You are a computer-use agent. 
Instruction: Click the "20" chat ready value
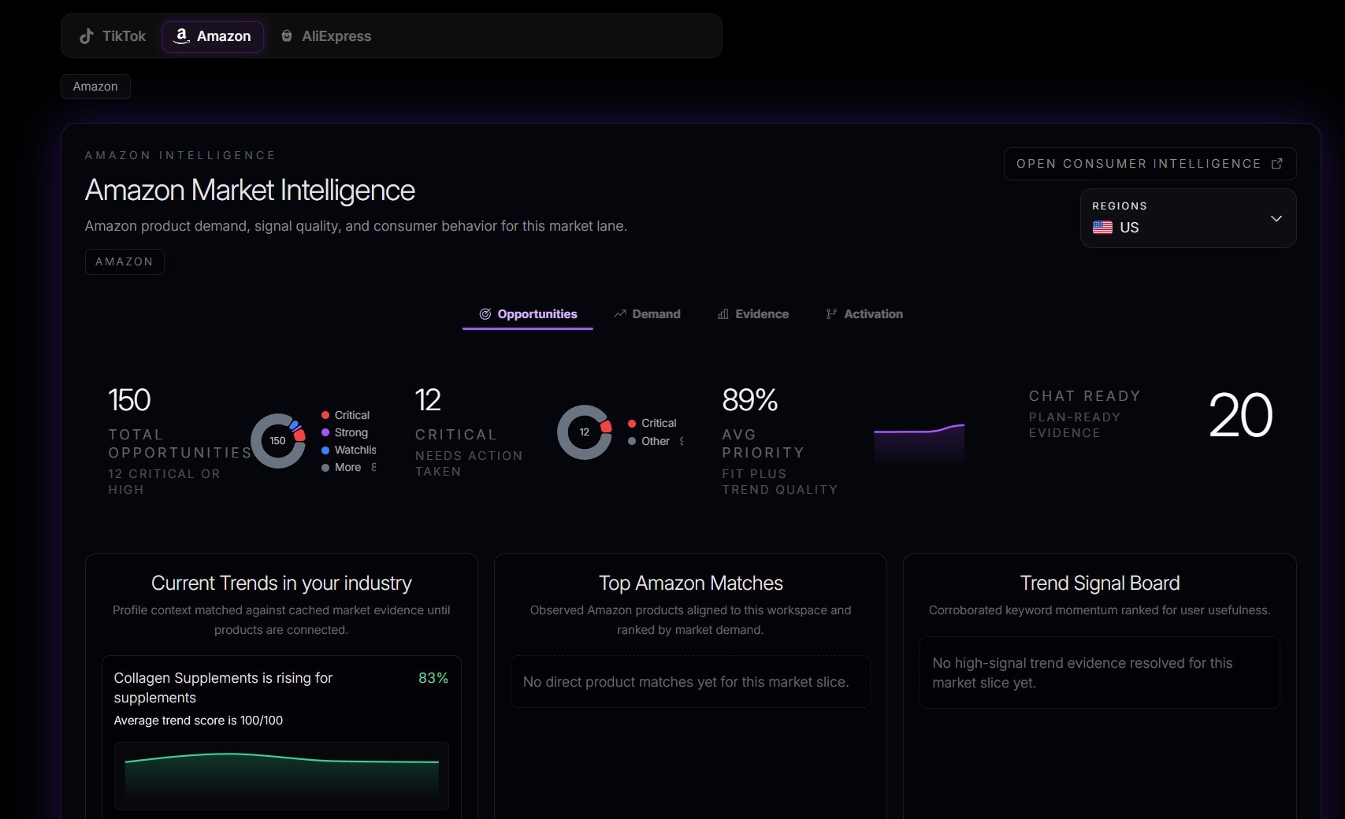pyautogui.click(x=1241, y=415)
